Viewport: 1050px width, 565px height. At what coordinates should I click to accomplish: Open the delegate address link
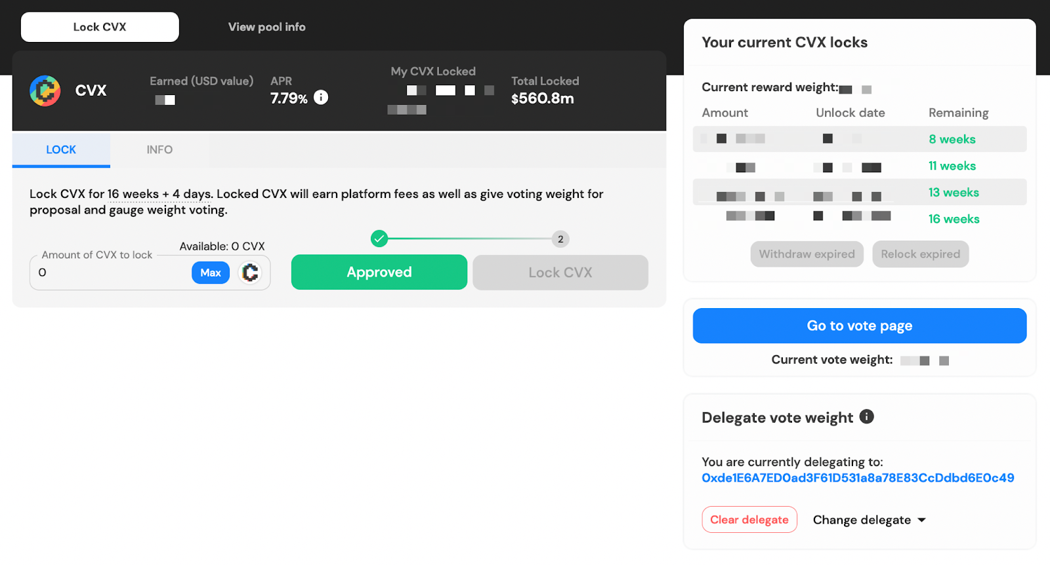858,478
